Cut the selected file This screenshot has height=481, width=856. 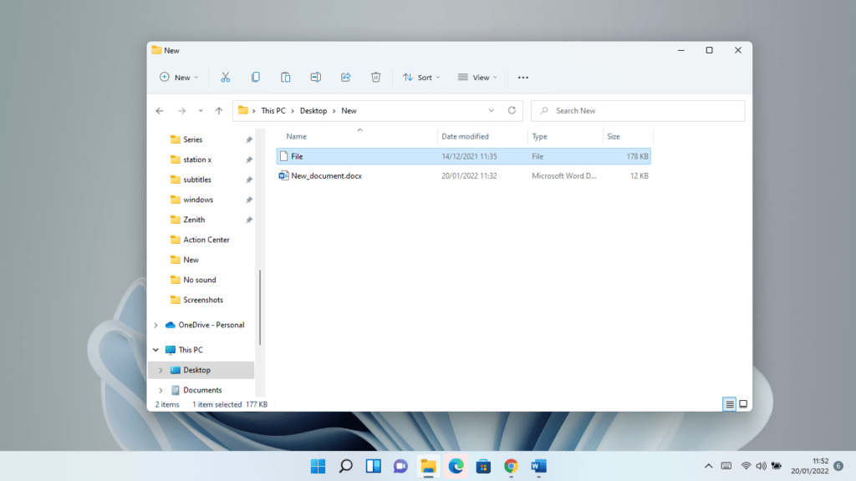point(226,77)
